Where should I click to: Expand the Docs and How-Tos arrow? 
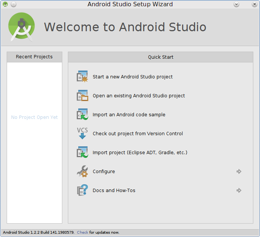tap(239, 190)
